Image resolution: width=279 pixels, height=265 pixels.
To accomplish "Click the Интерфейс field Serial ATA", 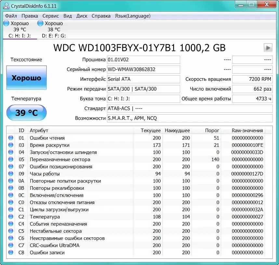I will click(x=143, y=79).
